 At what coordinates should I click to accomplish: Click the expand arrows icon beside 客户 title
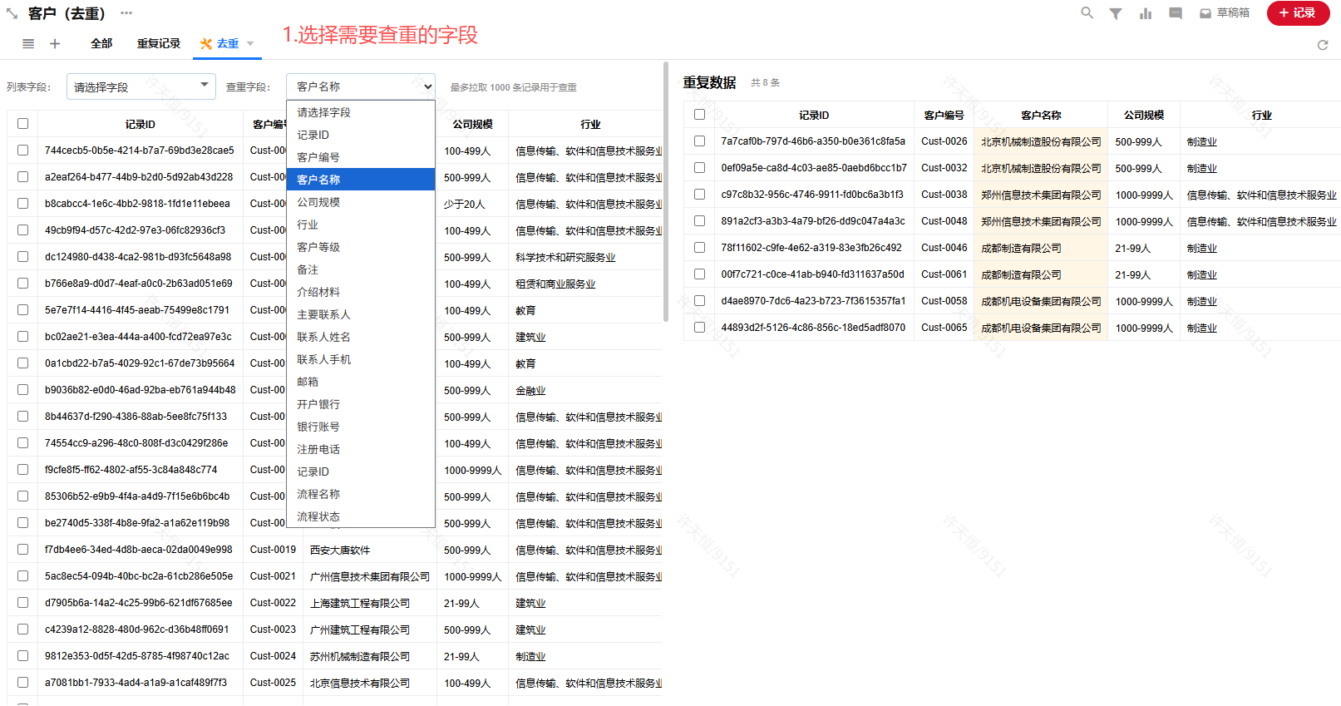12,13
